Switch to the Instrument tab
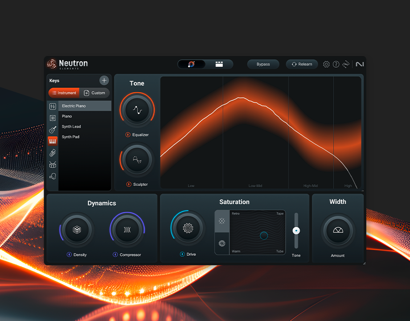The width and height of the screenshot is (410, 321). (63, 93)
